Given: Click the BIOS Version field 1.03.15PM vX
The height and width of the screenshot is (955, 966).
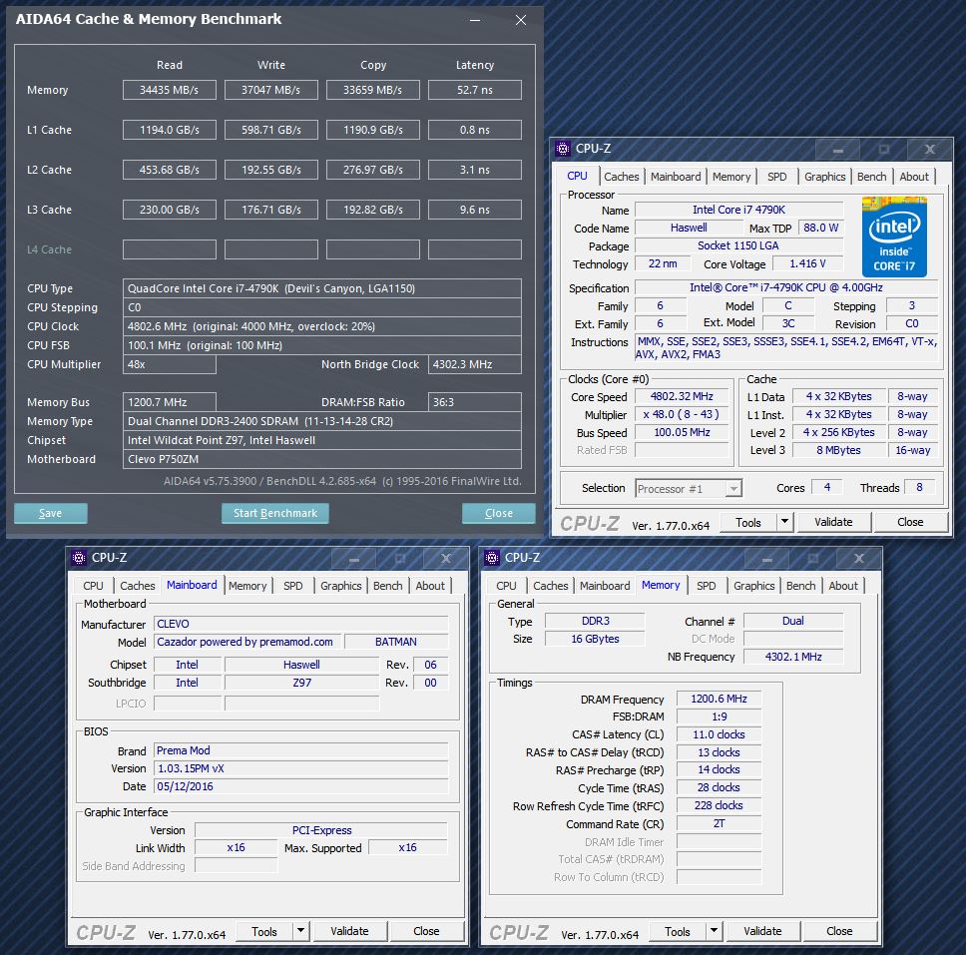Looking at the screenshot, I should tap(301, 768).
